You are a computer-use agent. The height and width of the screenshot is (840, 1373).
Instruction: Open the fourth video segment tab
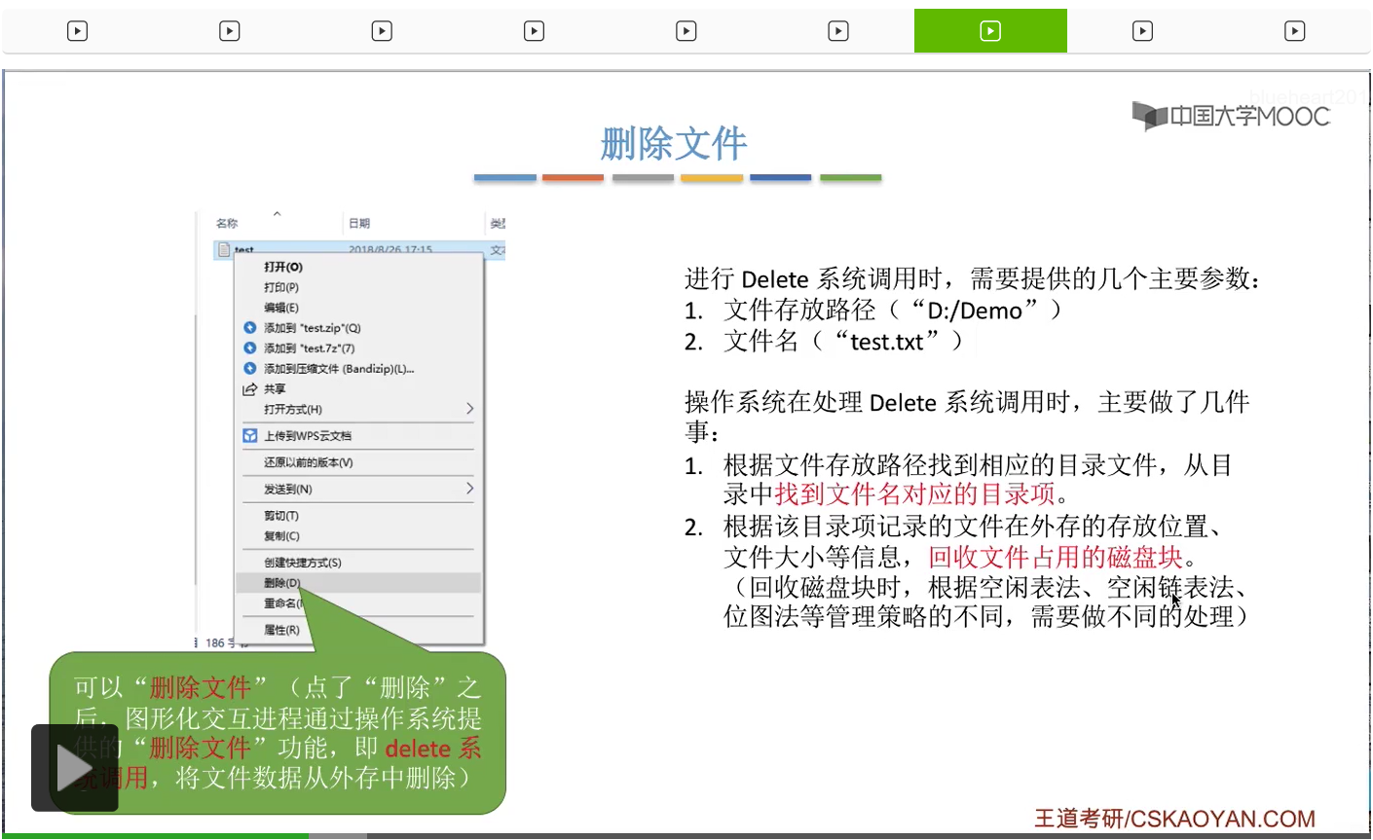click(x=534, y=31)
